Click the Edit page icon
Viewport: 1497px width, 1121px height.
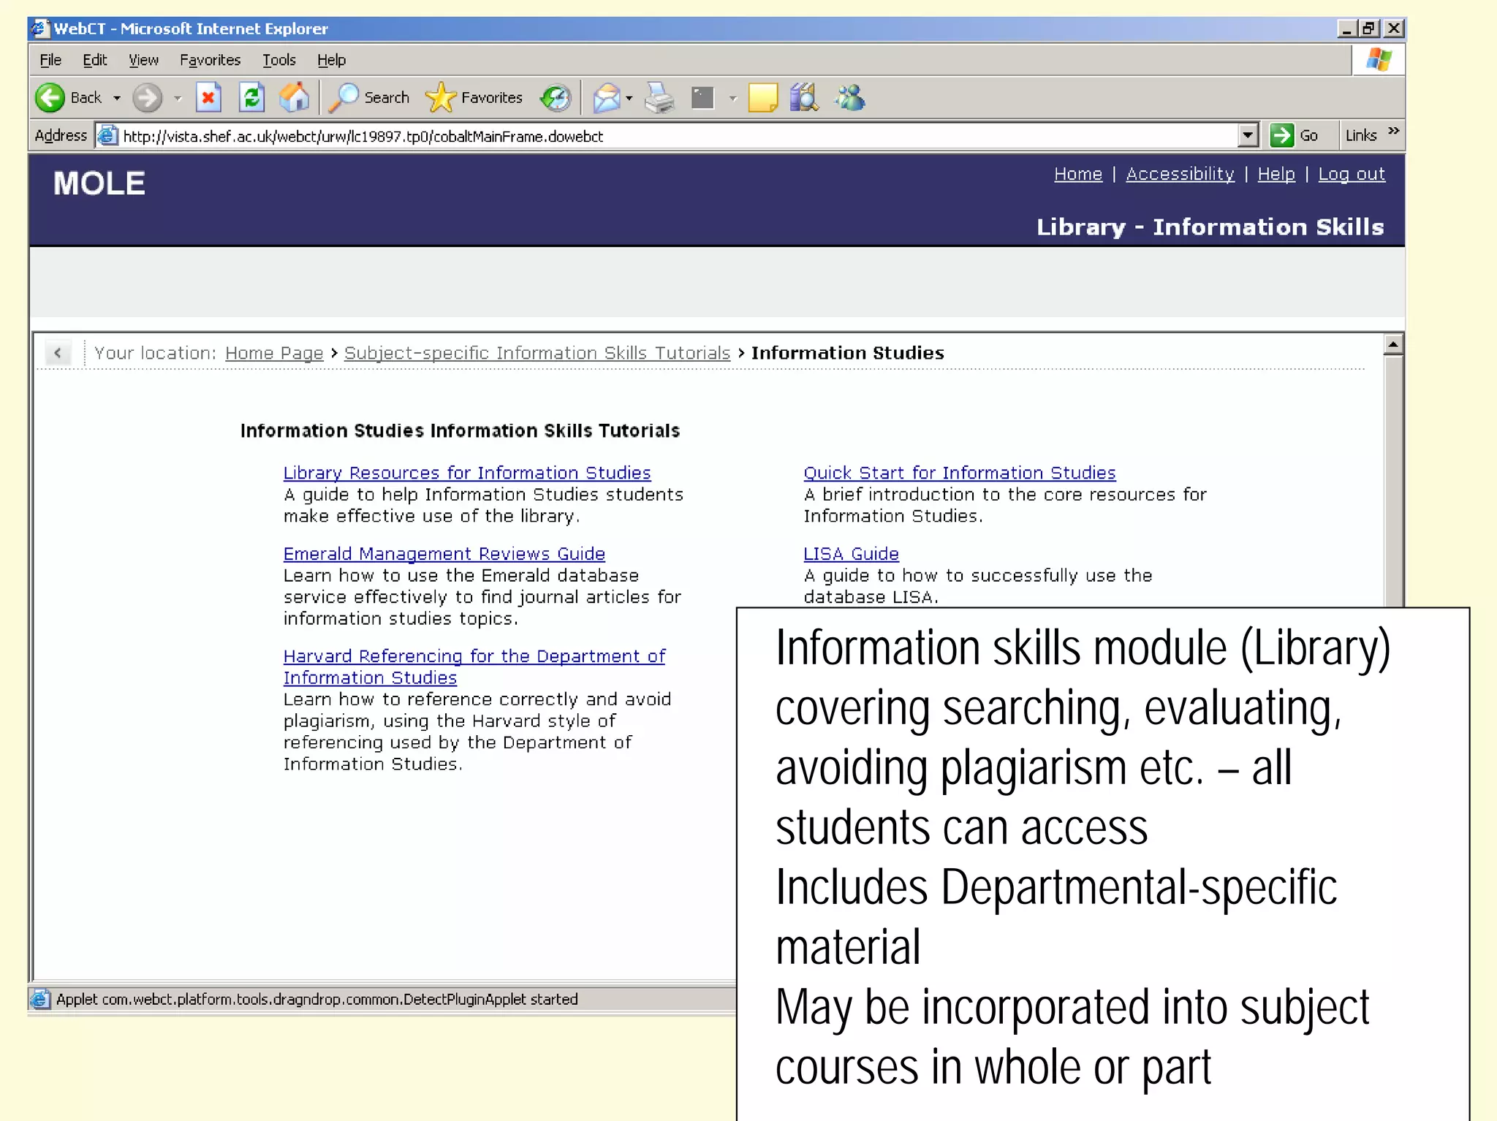(x=702, y=97)
